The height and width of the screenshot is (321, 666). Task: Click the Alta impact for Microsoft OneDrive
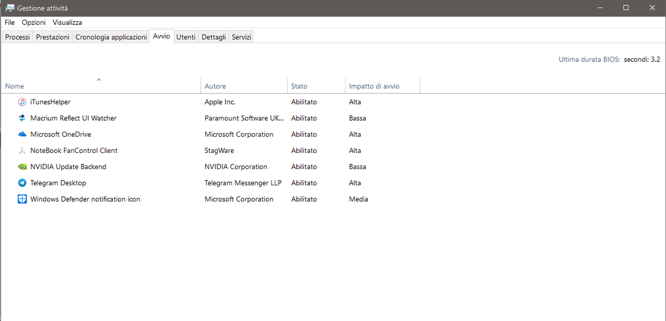tap(355, 134)
